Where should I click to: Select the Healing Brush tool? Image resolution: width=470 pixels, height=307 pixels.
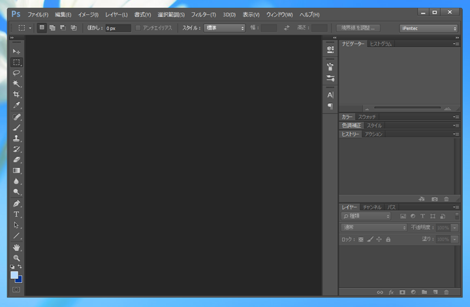tap(16, 117)
